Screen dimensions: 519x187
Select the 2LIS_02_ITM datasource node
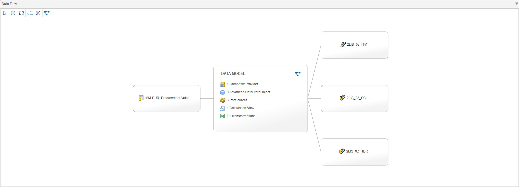click(x=354, y=45)
